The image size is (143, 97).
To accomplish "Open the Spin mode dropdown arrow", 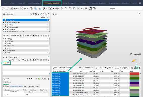I will pos(18,8).
